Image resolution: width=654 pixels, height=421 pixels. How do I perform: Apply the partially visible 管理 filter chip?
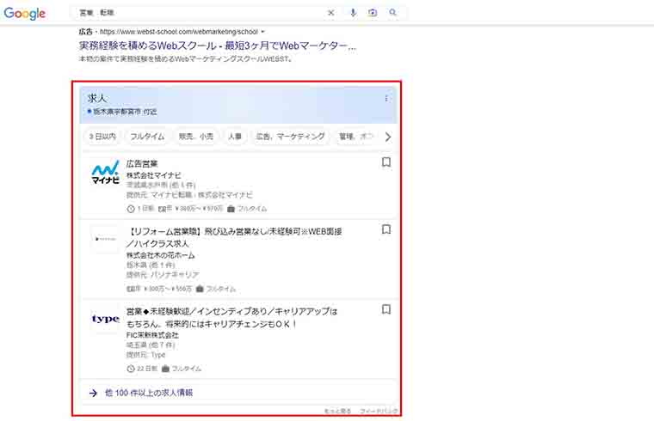click(355, 136)
